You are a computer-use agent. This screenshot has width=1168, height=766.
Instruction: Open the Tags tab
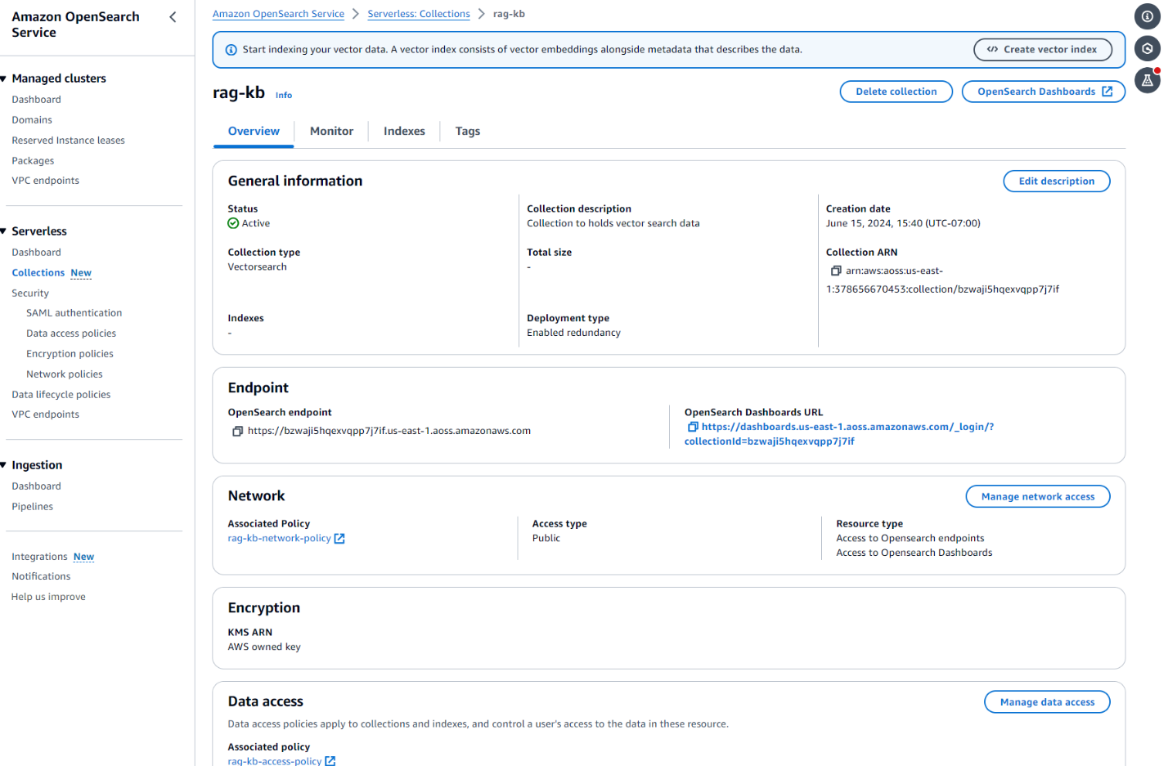(468, 131)
